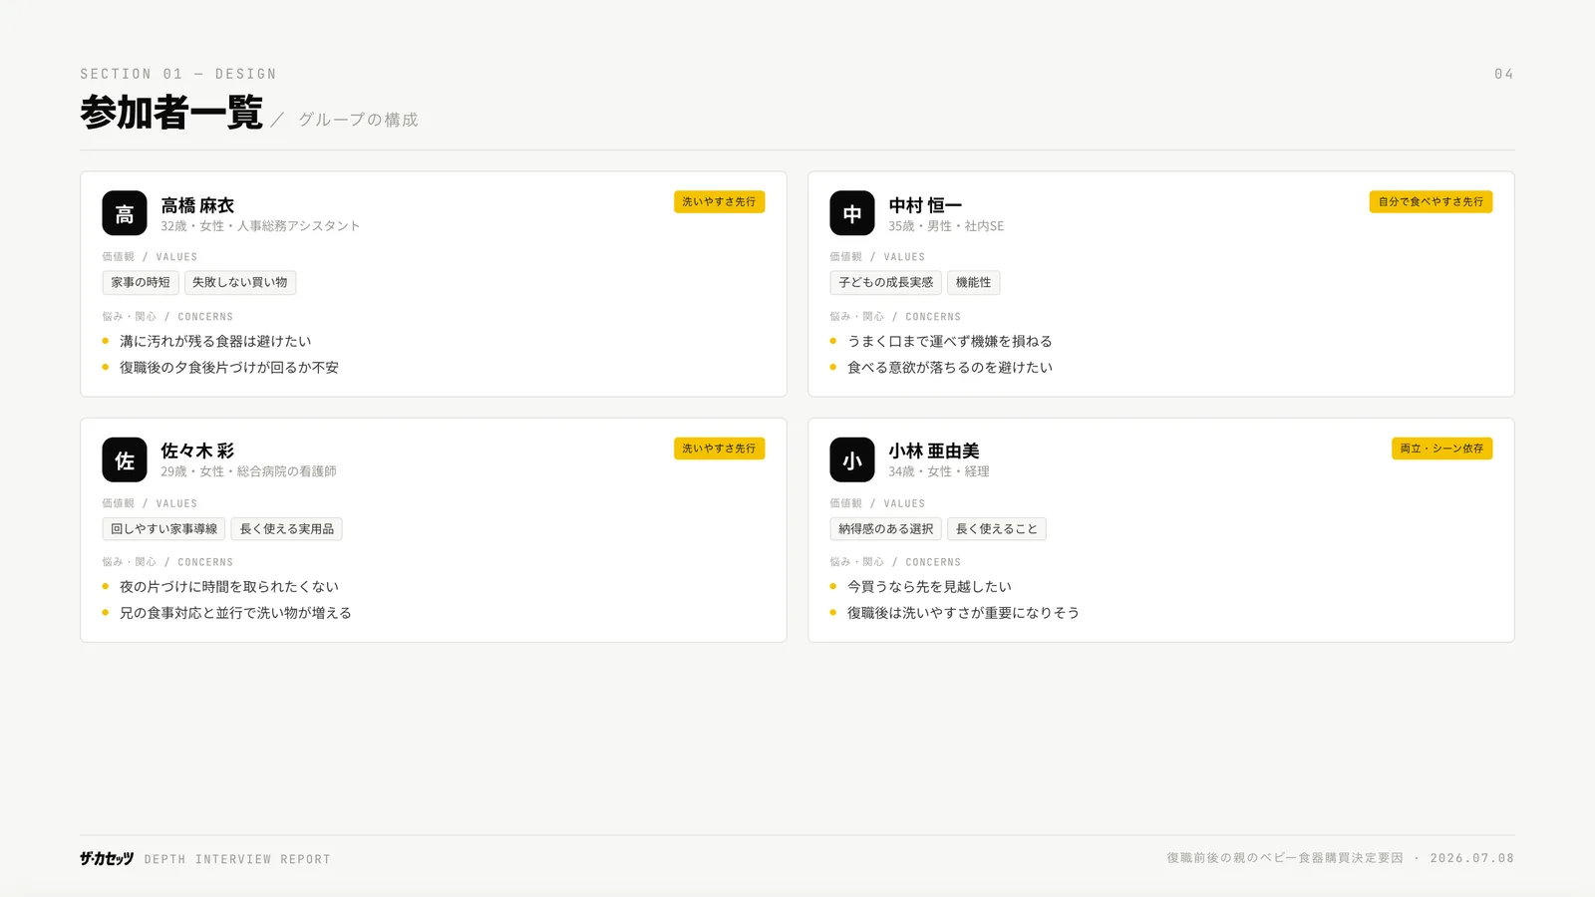
Task: Select 洗いやすさ先行 badge on 佐々木 彩 card
Action: [x=719, y=448]
